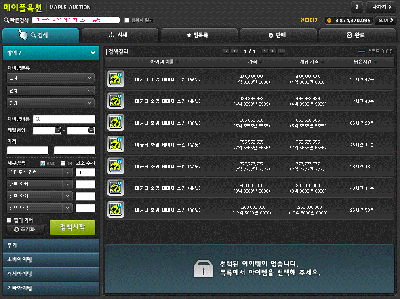Click the 선택된 아이템 teal legend swatch
Viewport: 400px width, 299px height.
[x=362, y=51]
